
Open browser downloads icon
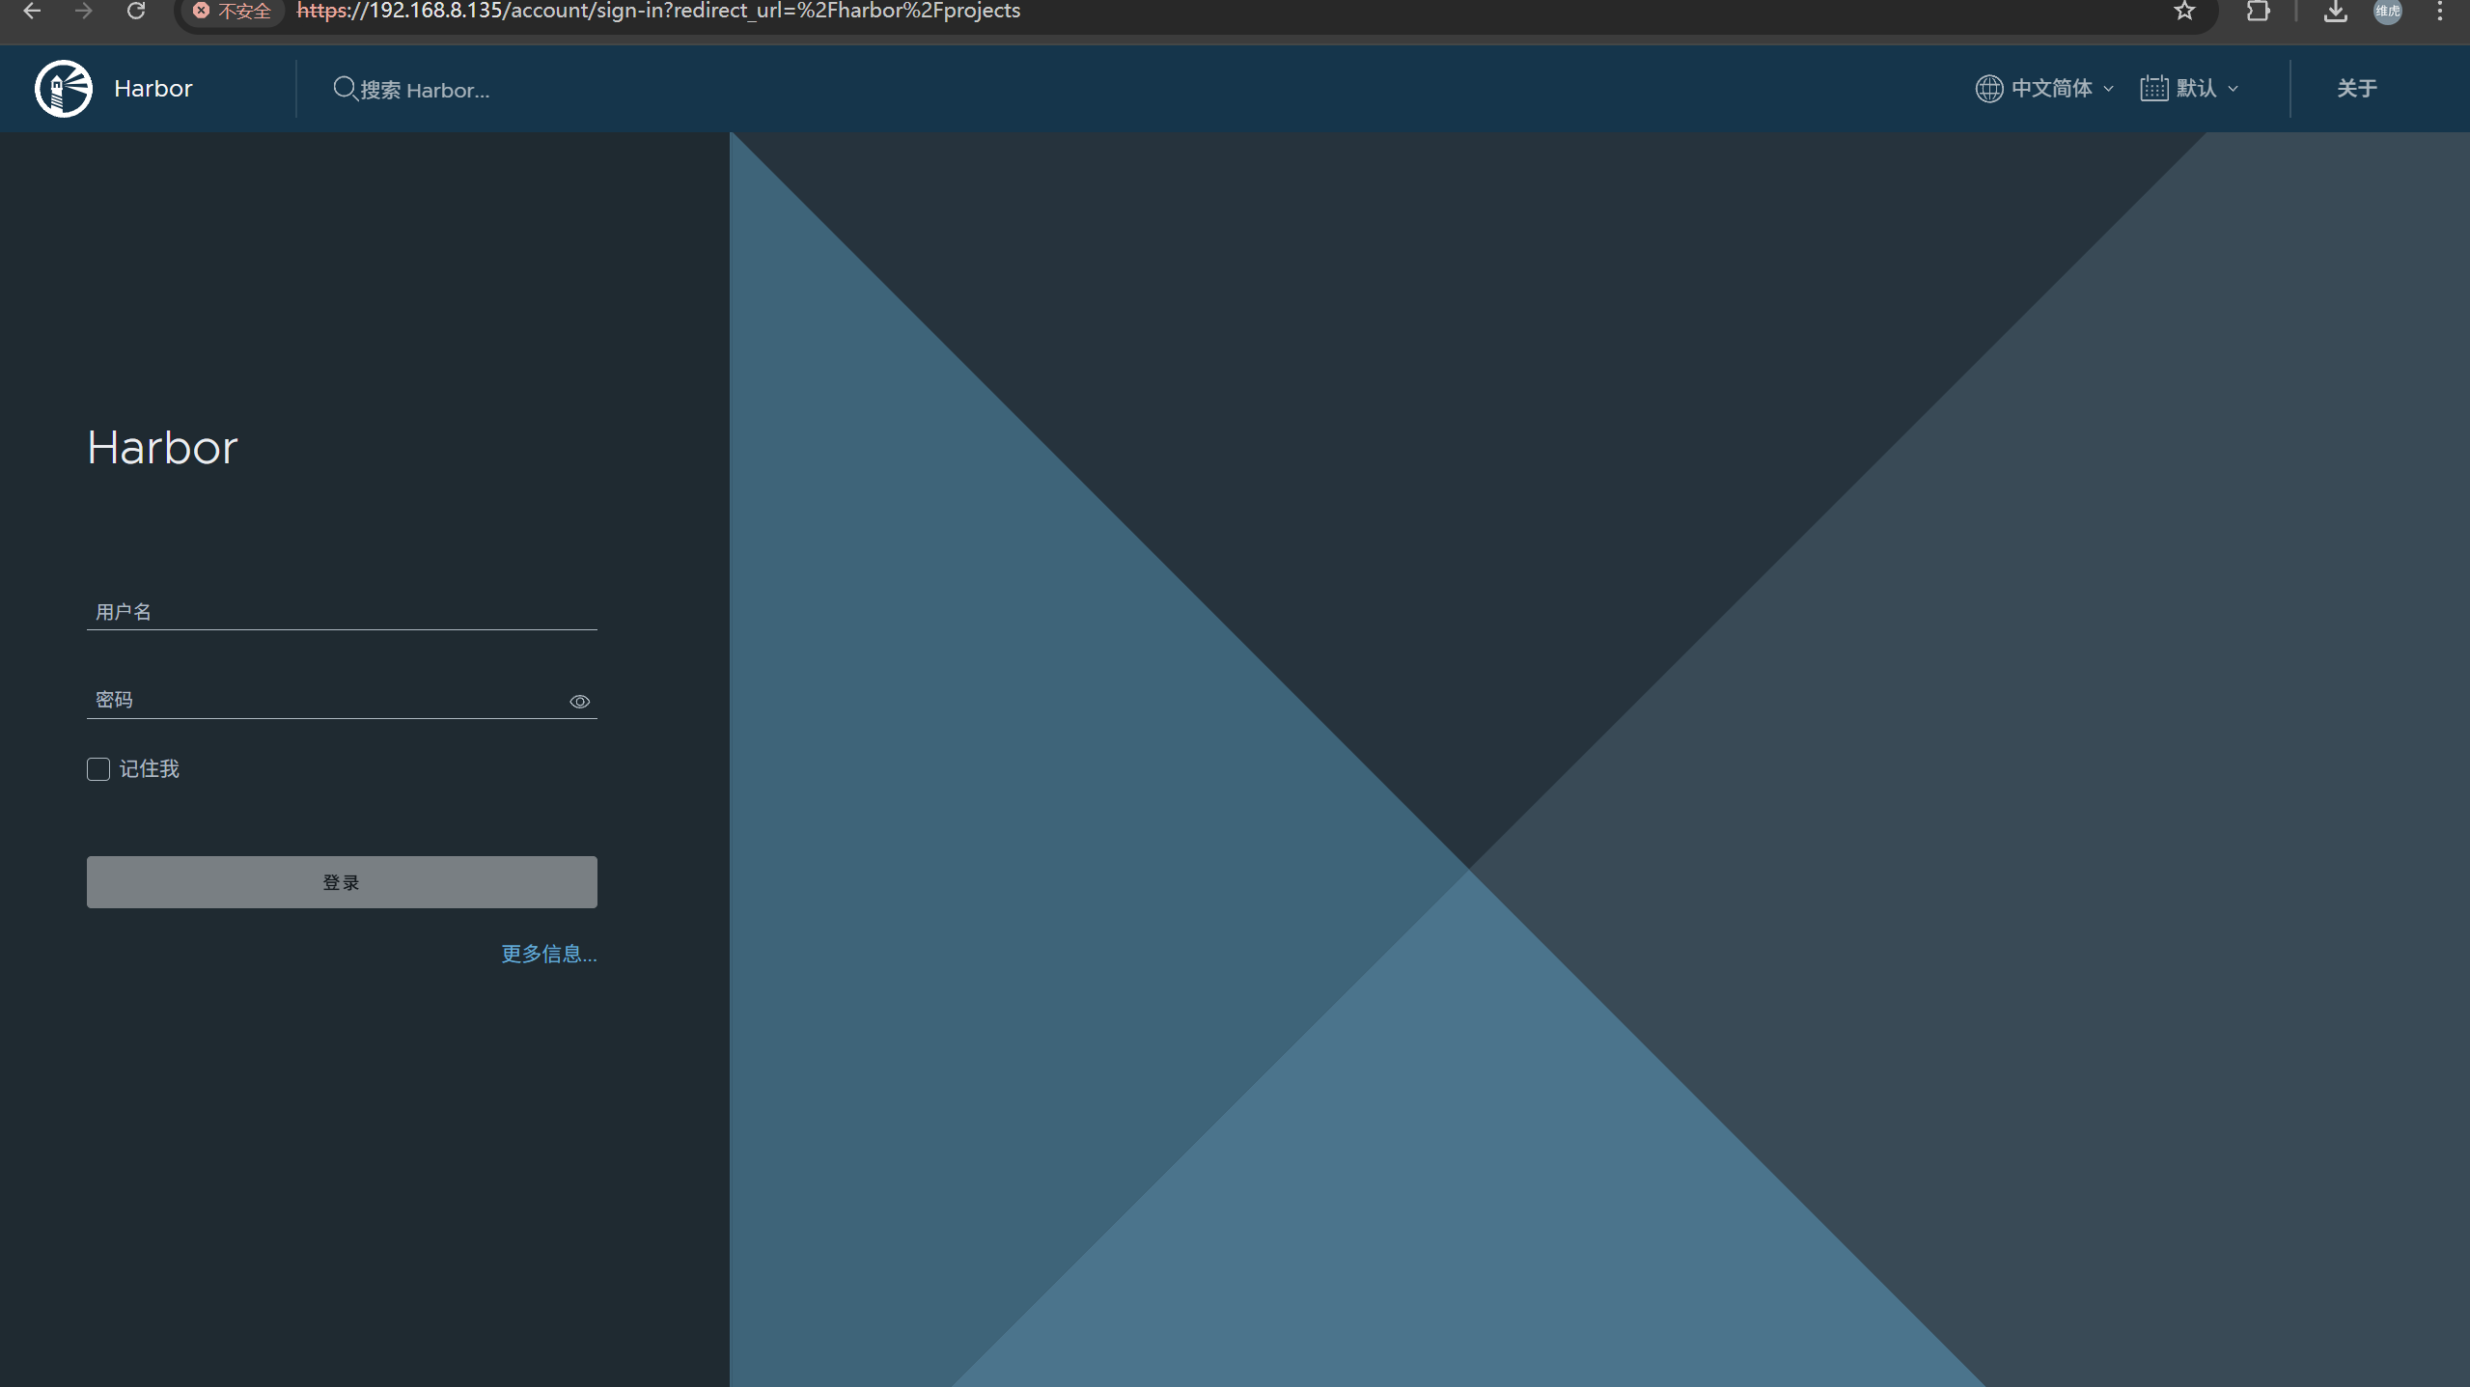click(2335, 11)
